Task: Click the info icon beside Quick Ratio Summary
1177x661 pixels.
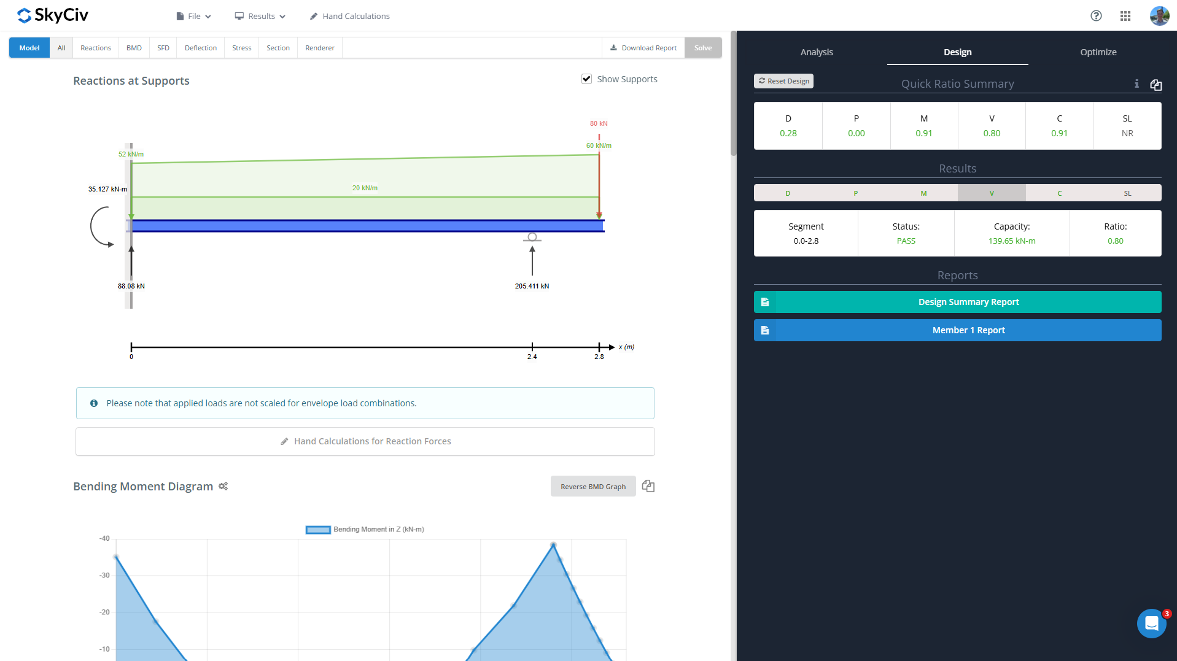Action: point(1136,84)
